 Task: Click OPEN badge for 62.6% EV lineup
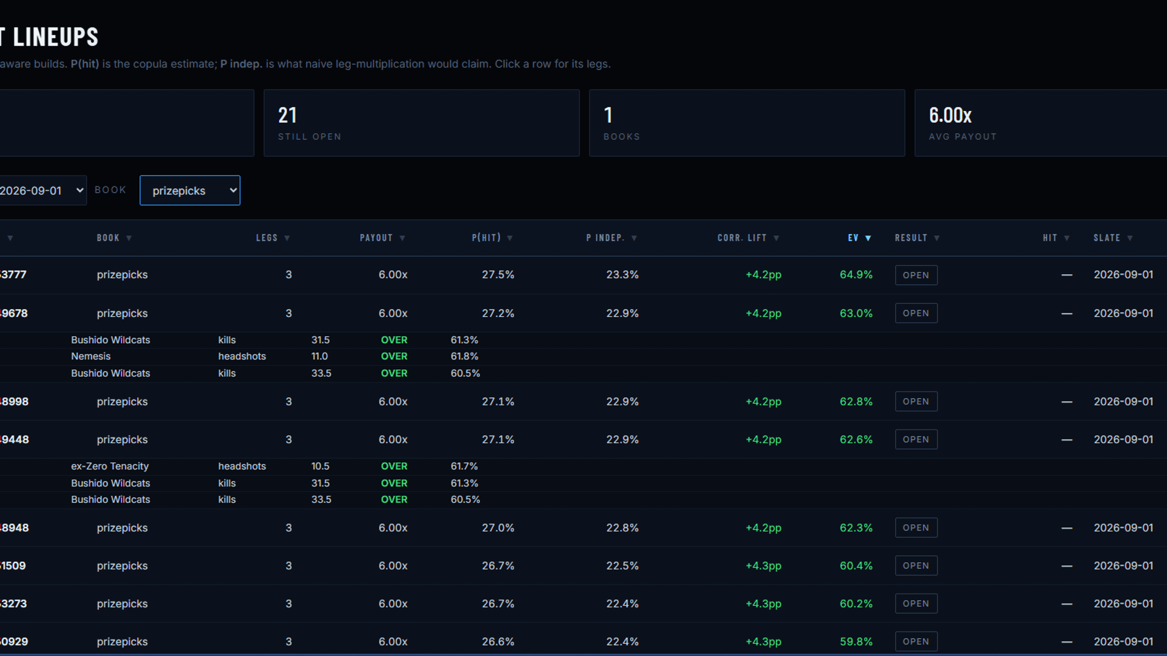tap(916, 439)
